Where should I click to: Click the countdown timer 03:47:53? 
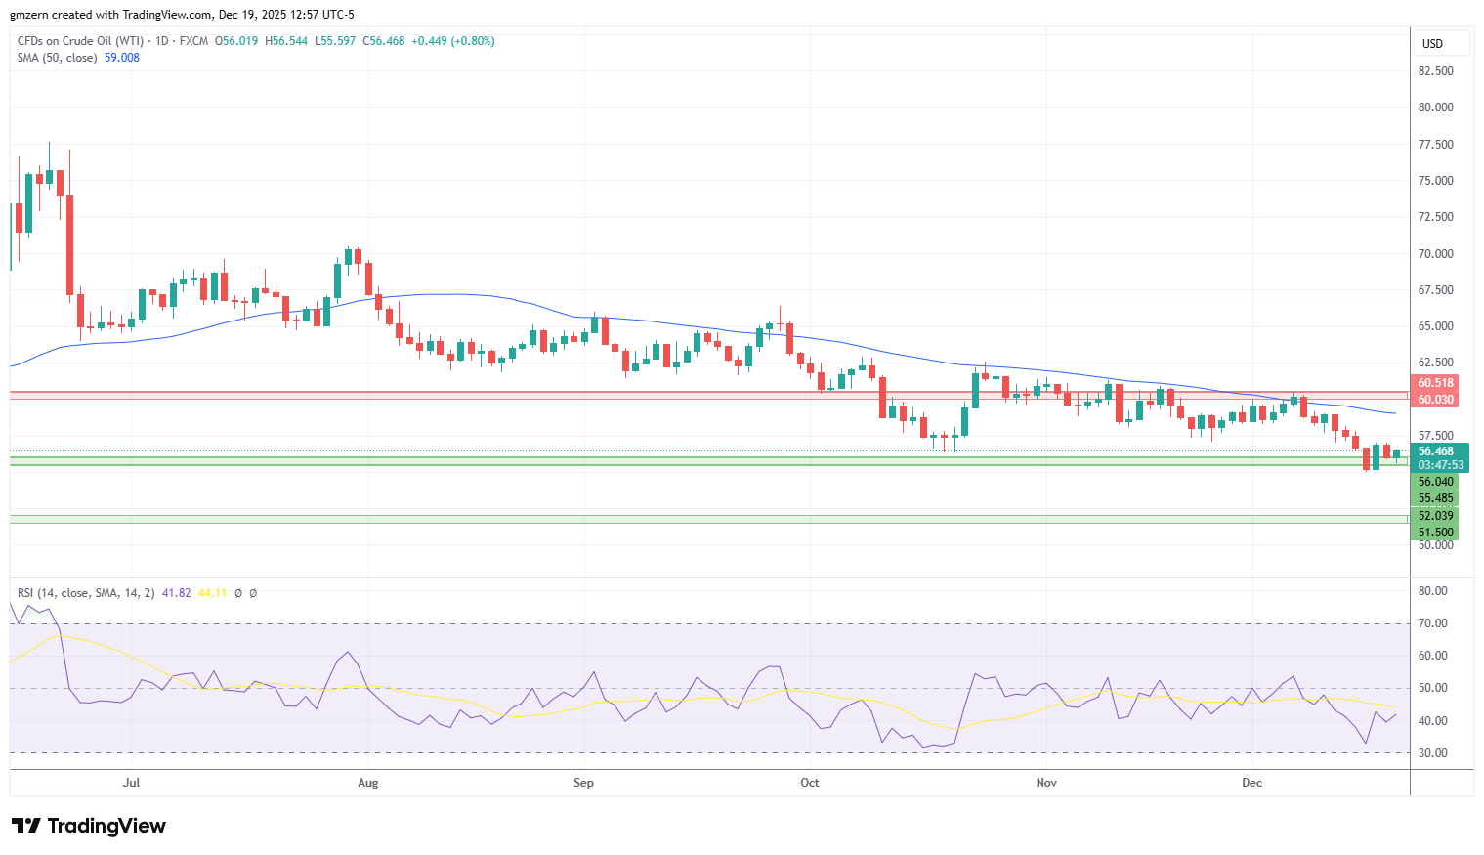pyautogui.click(x=1440, y=465)
